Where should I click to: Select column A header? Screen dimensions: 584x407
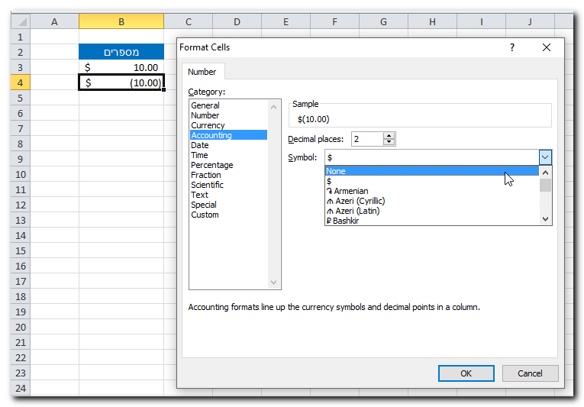click(x=54, y=21)
